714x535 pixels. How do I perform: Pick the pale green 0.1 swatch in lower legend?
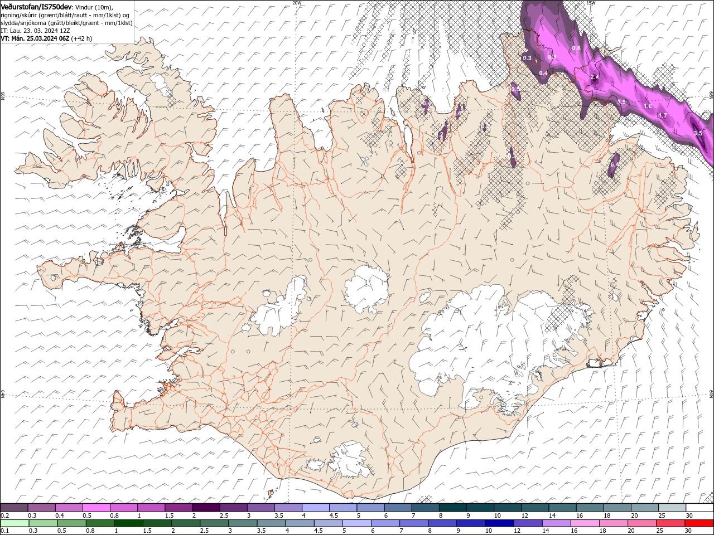click(x=15, y=523)
